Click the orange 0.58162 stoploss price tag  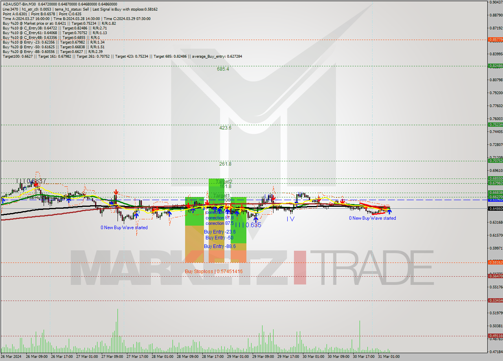(495, 262)
